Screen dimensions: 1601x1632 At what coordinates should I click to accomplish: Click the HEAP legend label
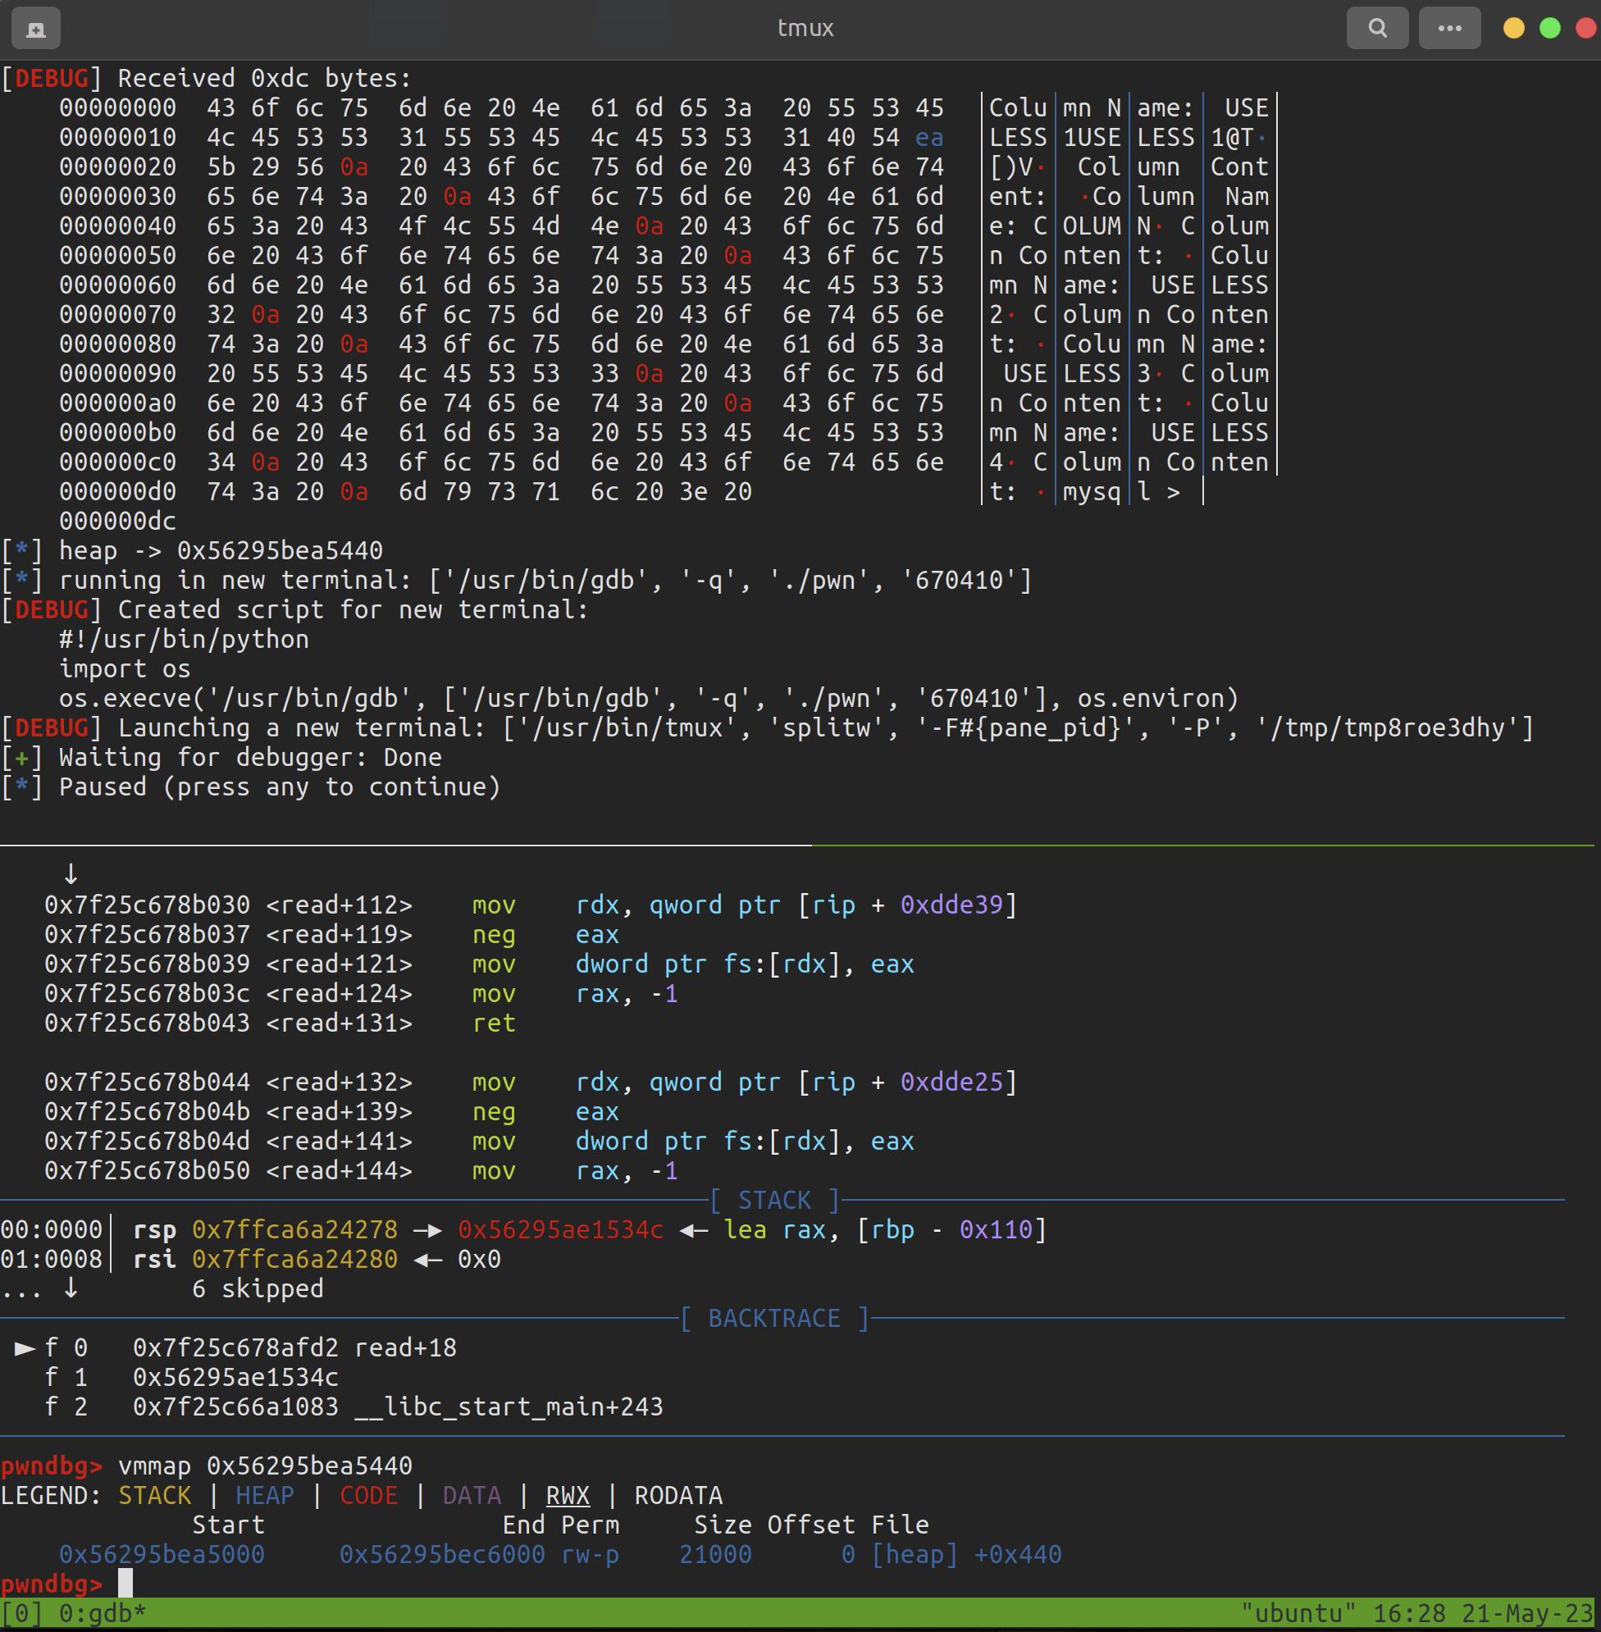pos(264,1496)
